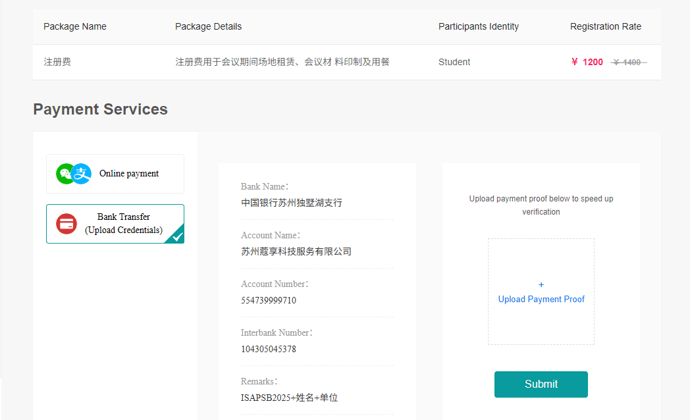690x420 pixels.
Task: Click the ¥1200 discounted price
Action: 587,62
